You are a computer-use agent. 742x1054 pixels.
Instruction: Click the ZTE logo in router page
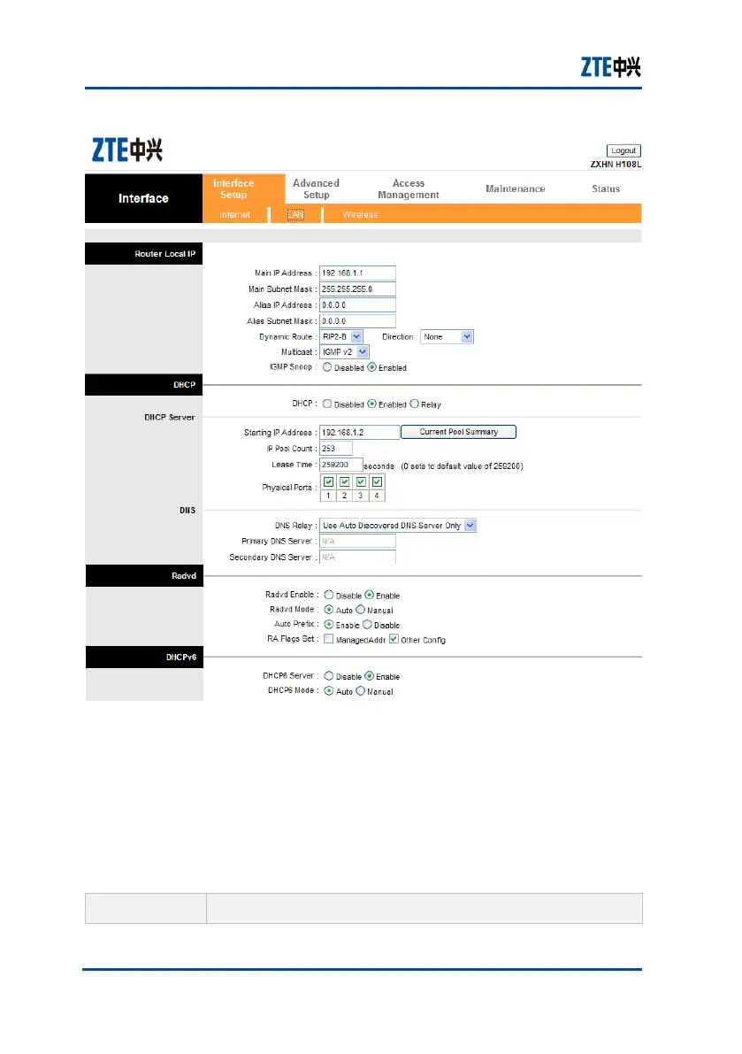click(x=127, y=150)
